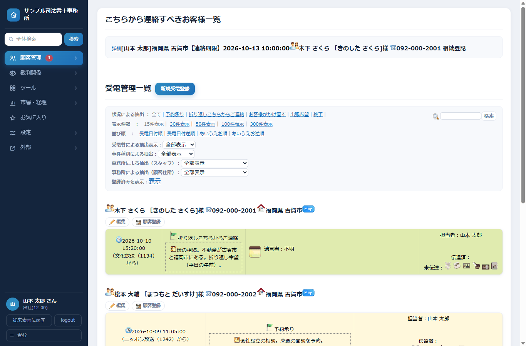Collapse sidebar with 畳む button
Screen dimensions: 526x346
44,335
